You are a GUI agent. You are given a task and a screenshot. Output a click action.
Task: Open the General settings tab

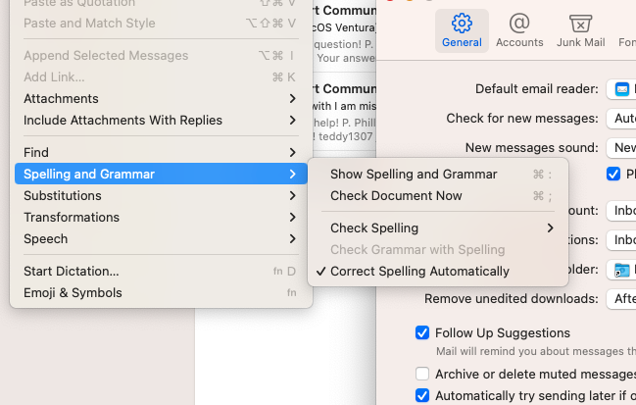(462, 29)
